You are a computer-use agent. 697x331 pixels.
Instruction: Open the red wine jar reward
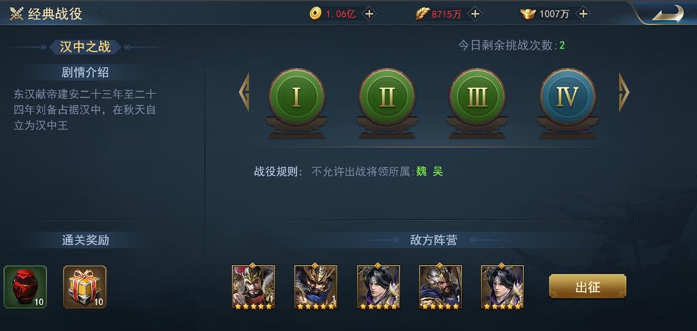[x=25, y=287]
